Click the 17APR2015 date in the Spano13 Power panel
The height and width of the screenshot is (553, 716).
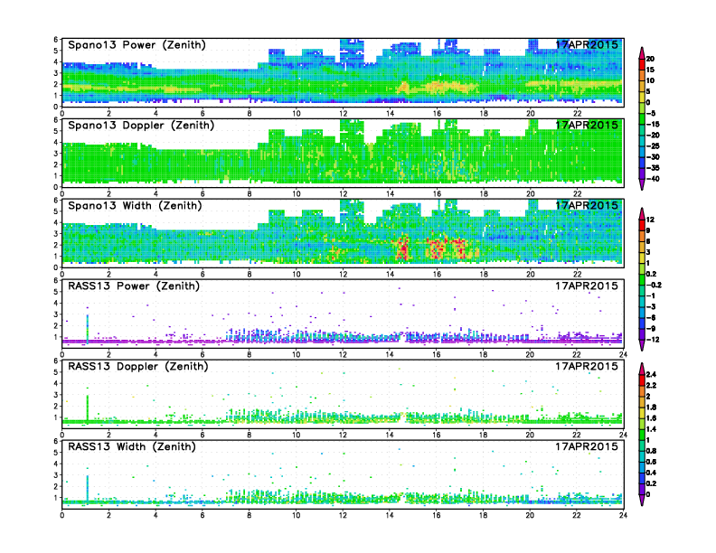coord(587,44)
